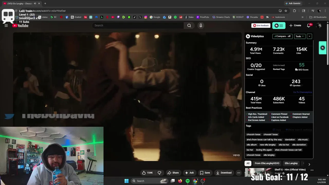Viewport: 329px width, 185px height.
Task: Switch to Chrome in the taskbar
Action: (195, 181)
